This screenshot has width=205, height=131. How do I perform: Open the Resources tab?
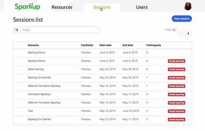tap(62, 7)
